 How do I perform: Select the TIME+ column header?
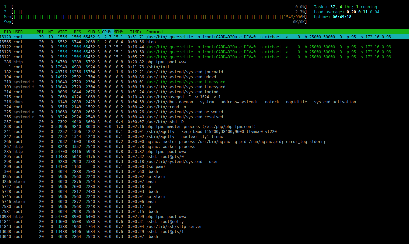(x=136, y=32)
